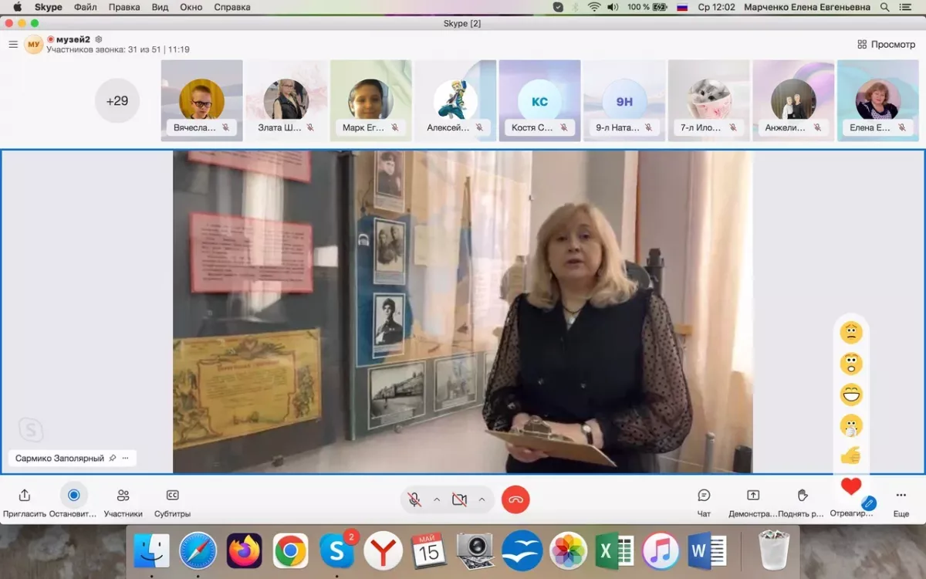The image size is (926, 579).
Task: Expand microphone options chevron
Action: 437,499
